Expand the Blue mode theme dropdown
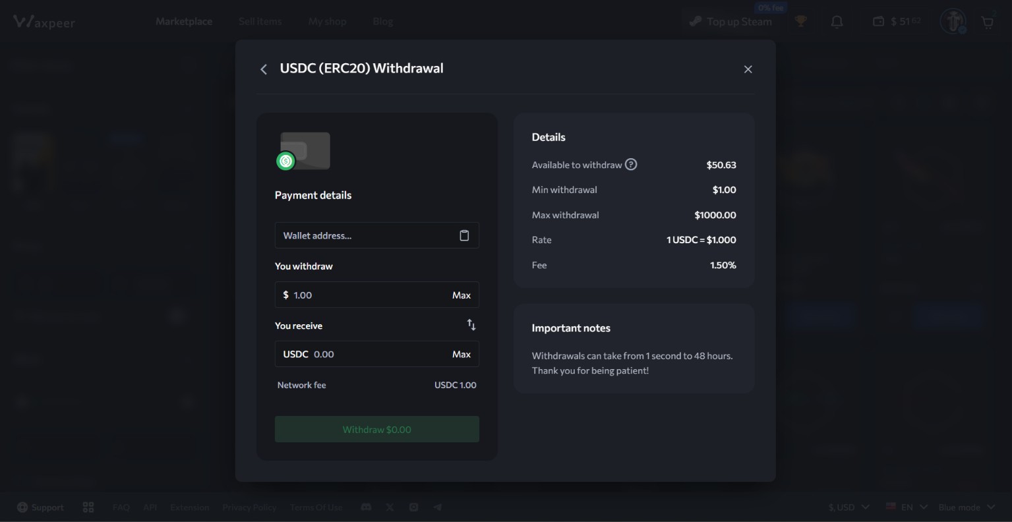The height and width of the screenshot is (522, 1012). click(x=967, y=507)
